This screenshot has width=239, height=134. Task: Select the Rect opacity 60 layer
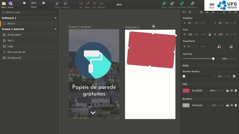[29, 52]
